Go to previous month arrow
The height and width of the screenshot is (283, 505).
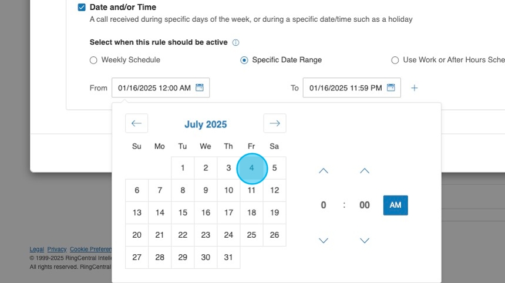tap(137, 123)
